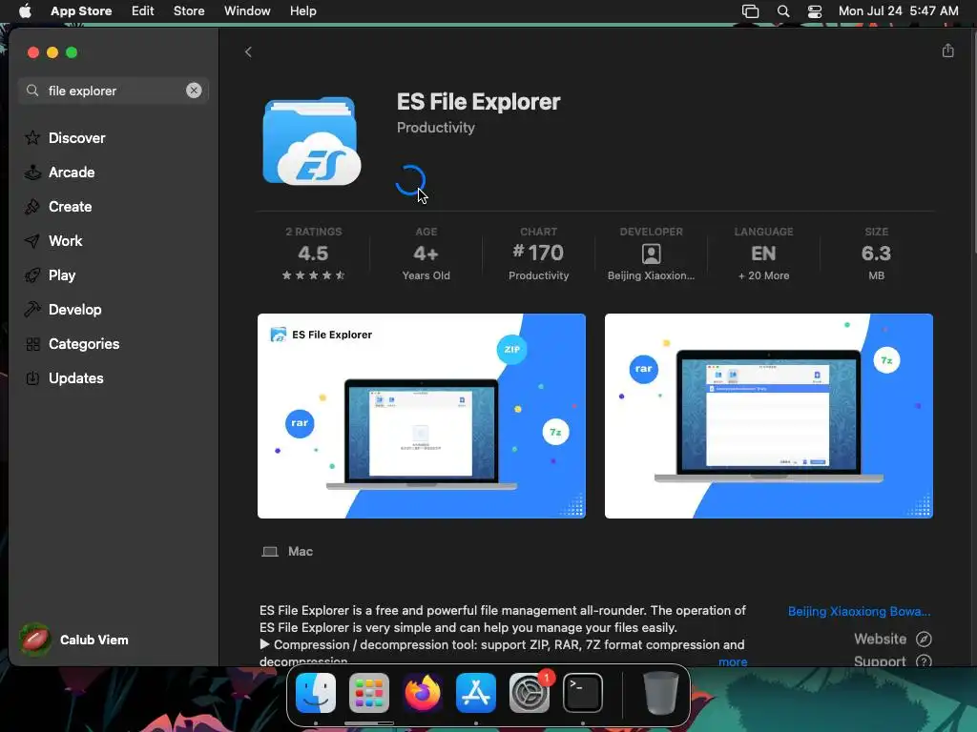Click the Develop hammer icon
977x732 pixels.
click(x=32, y=309)
